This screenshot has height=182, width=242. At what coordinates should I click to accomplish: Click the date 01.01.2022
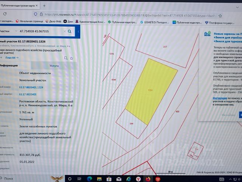click(x=27, y=162)
